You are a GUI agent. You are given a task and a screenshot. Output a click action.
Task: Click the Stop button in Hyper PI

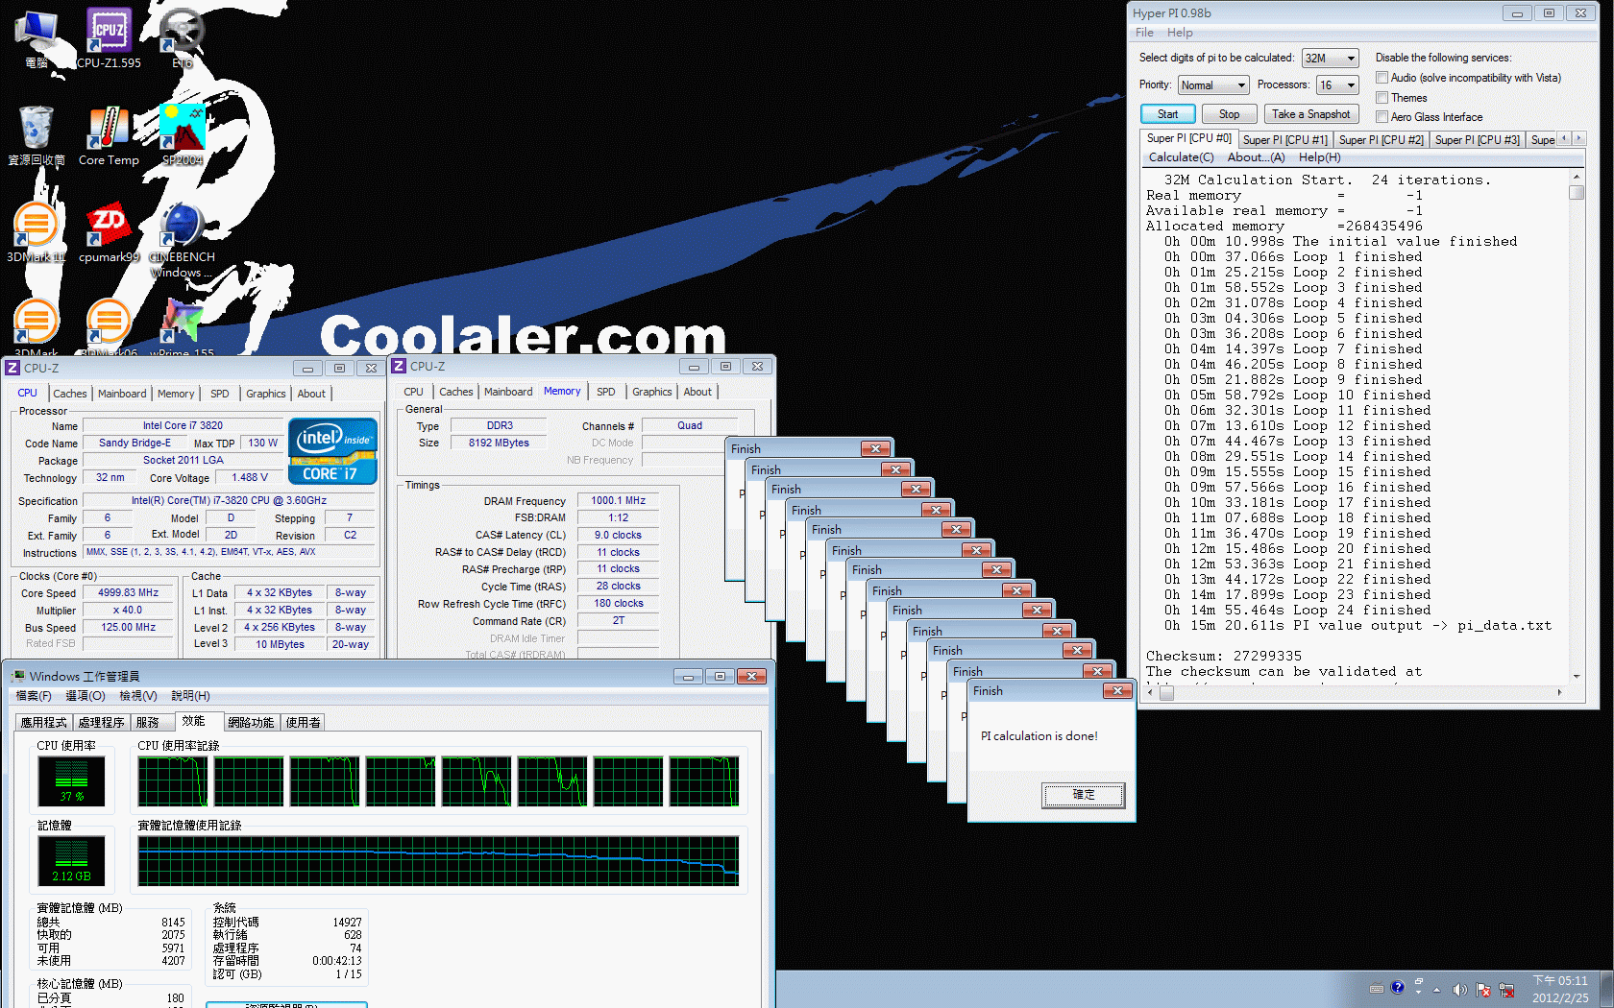tap(1229, 114)
